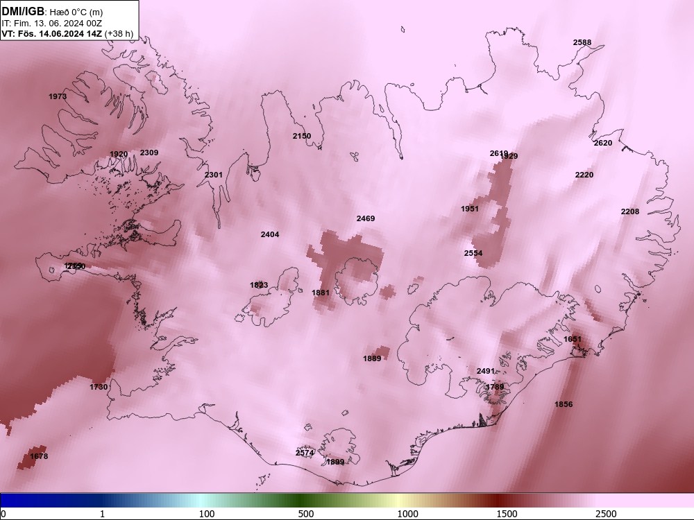Click the 2620 label on the east coast

click(603, 143)
